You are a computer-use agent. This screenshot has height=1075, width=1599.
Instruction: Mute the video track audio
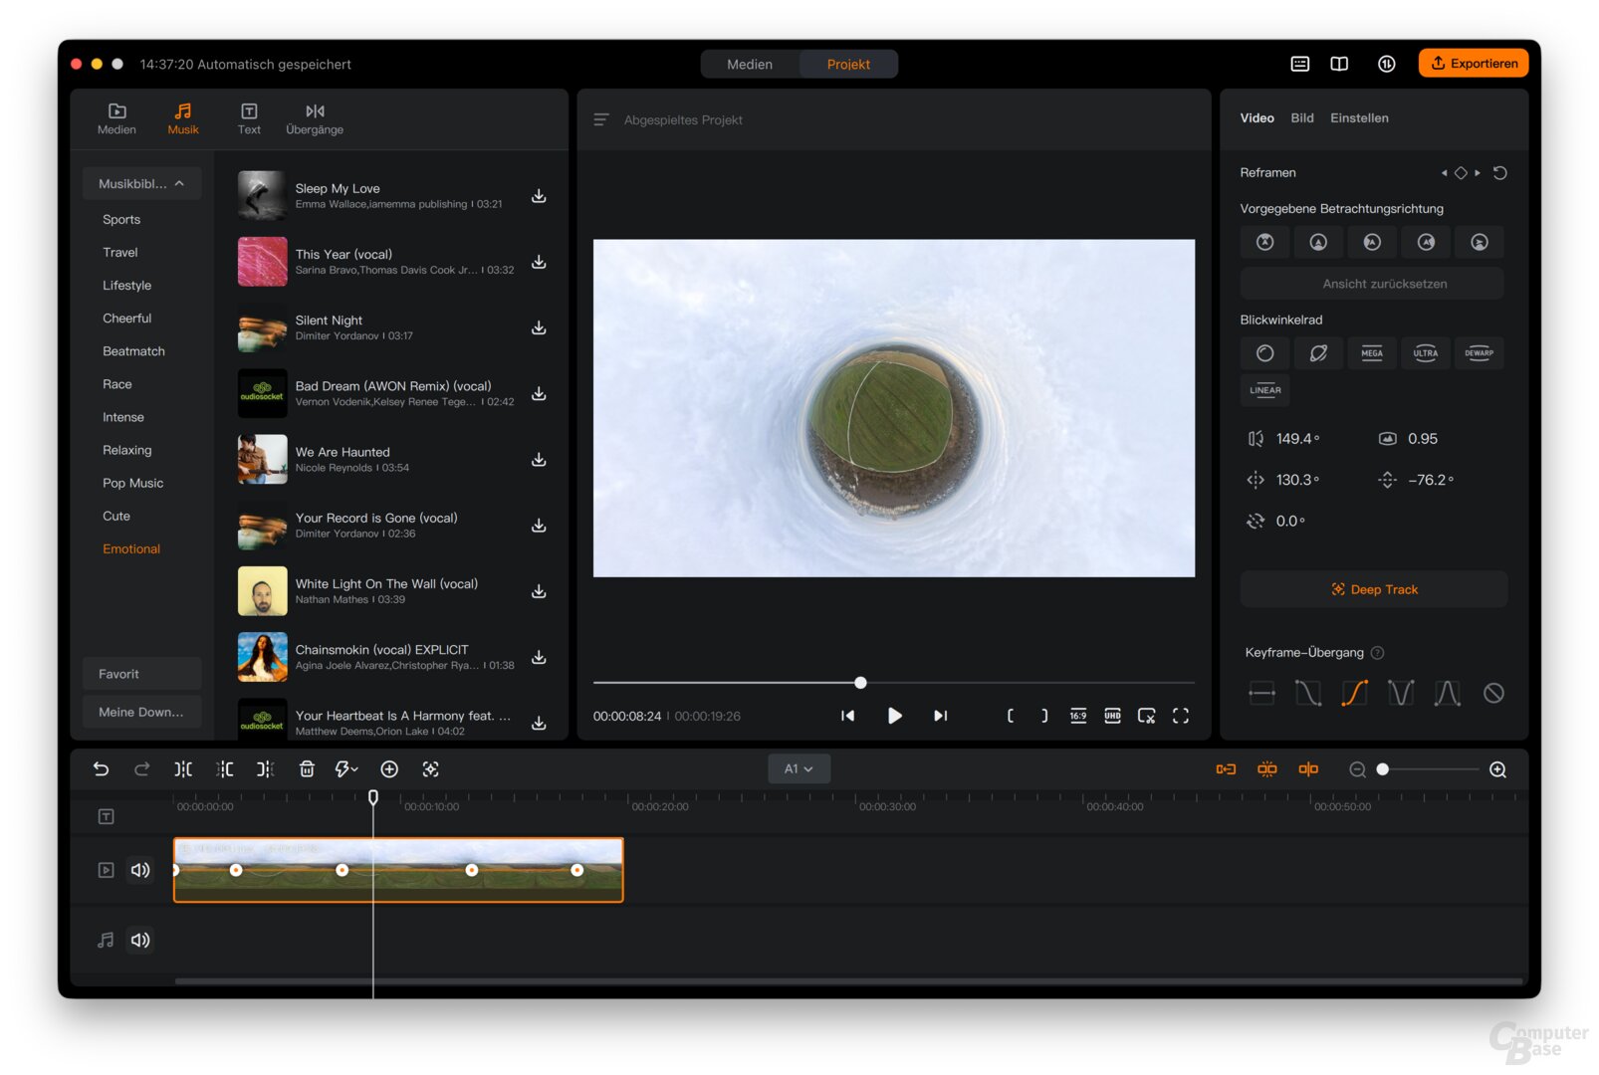(x=140, y=870)
